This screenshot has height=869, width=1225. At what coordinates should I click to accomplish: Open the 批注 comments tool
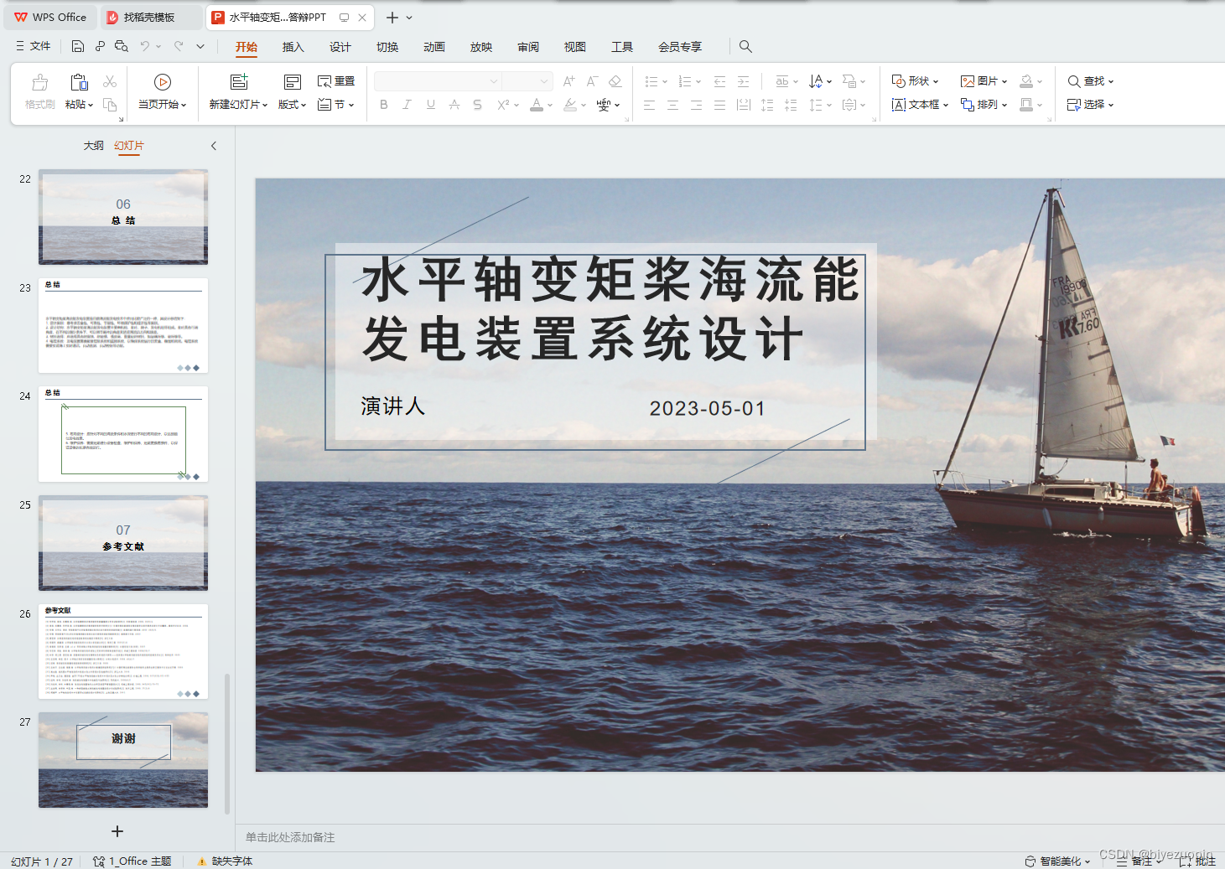click(1196, 861)
